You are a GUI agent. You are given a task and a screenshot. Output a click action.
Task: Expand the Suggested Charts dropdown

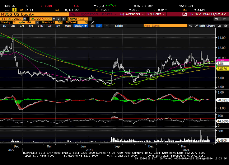pos(94,14)
